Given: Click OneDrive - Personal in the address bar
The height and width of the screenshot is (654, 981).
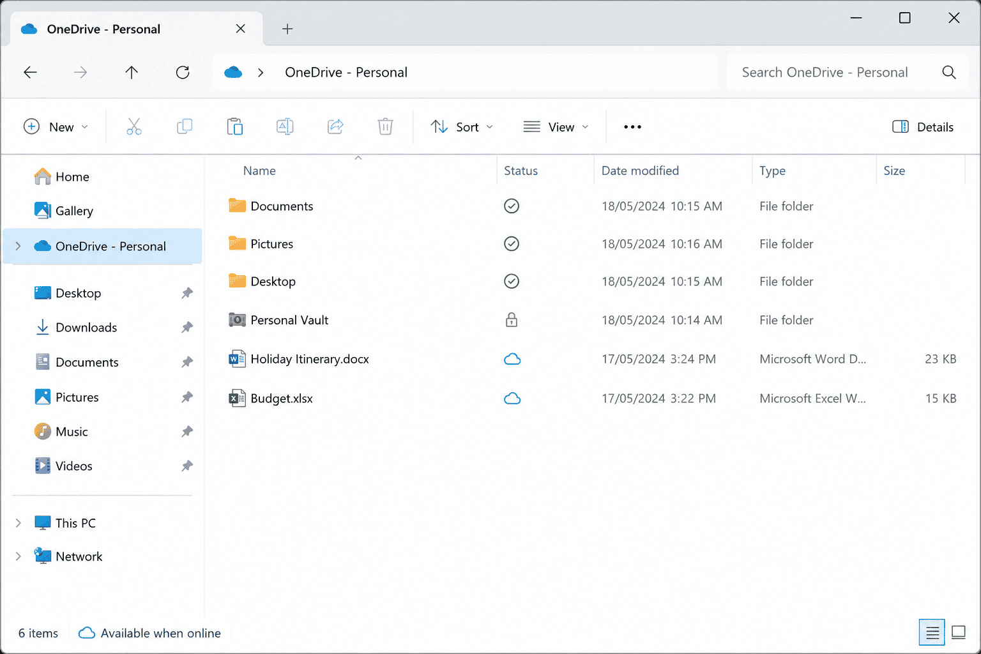Looking at the screenshot, I should click(346, 72).
